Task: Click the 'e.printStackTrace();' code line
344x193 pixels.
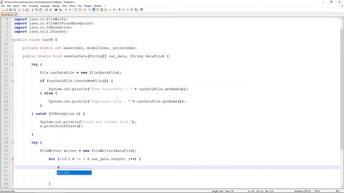Action: [61, 126]
